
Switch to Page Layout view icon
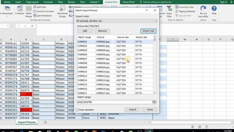click(200, 127)
